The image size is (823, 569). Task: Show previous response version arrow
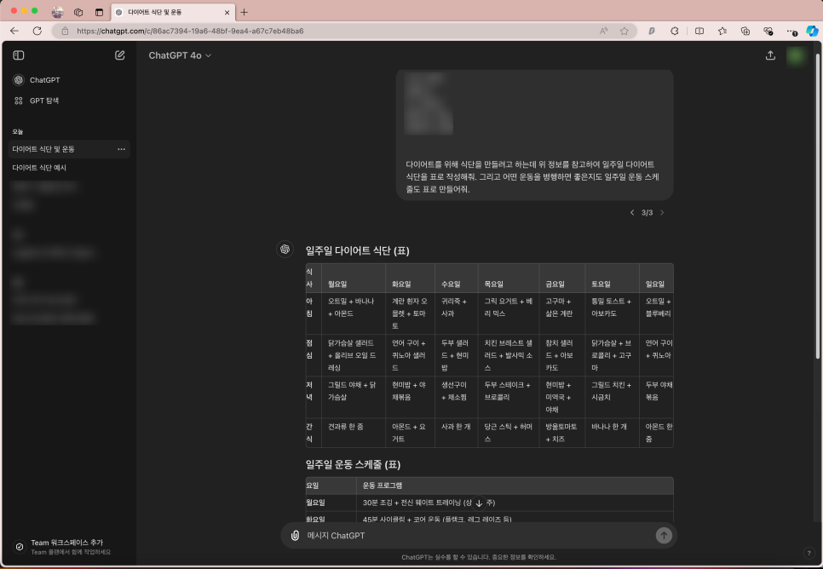[632, 213]
